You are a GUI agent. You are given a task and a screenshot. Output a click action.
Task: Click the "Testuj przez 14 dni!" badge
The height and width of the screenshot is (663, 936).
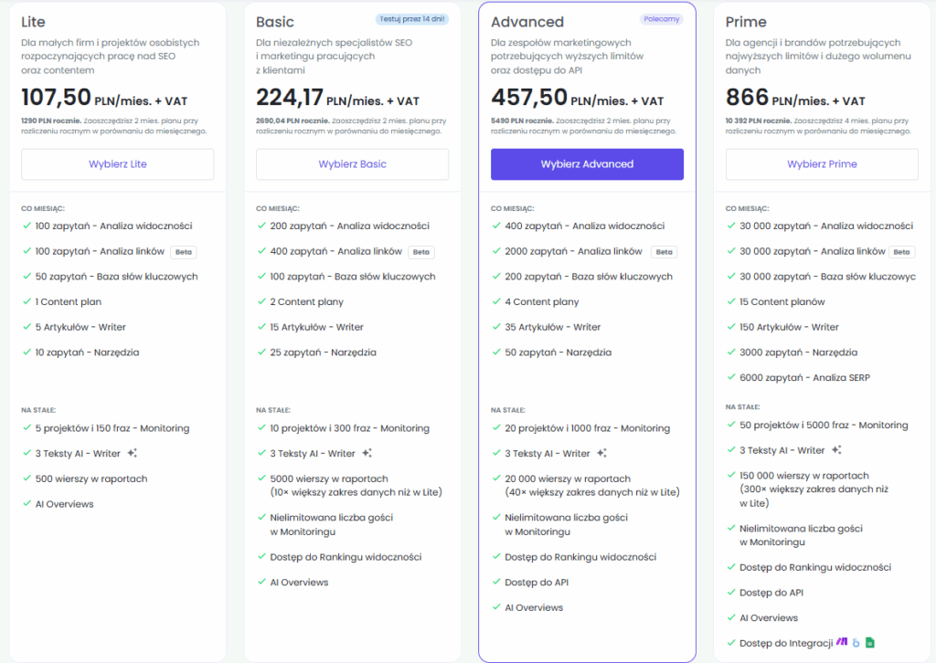click(411, 18)
